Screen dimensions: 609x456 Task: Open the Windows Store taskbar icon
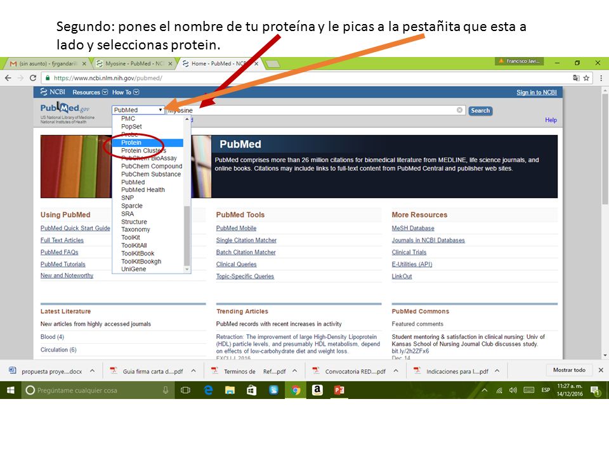(x=252, y=390)
